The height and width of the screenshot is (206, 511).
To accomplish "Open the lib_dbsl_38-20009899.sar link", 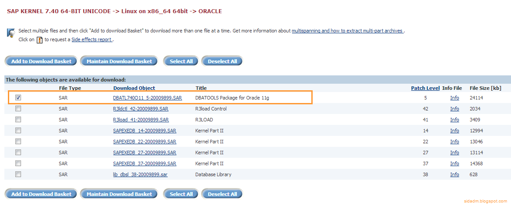I will [140, 174].
